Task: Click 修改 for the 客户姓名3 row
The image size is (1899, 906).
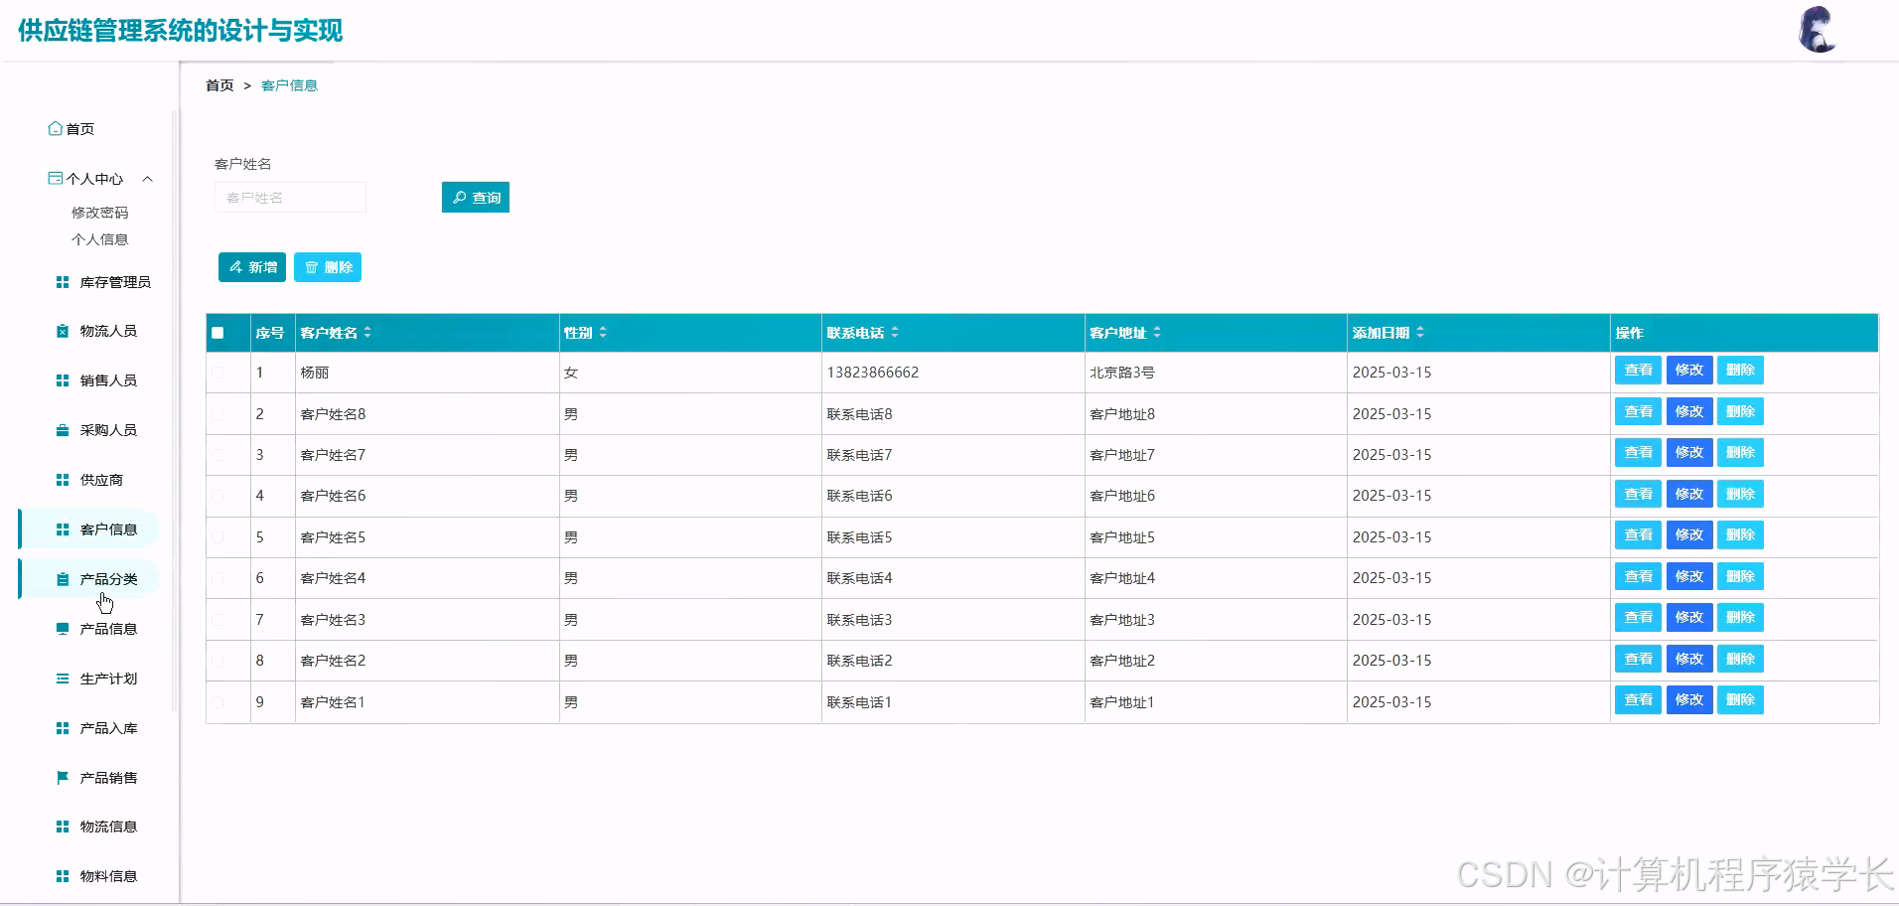Action: pyautogui.click(x=1689, y=618)
